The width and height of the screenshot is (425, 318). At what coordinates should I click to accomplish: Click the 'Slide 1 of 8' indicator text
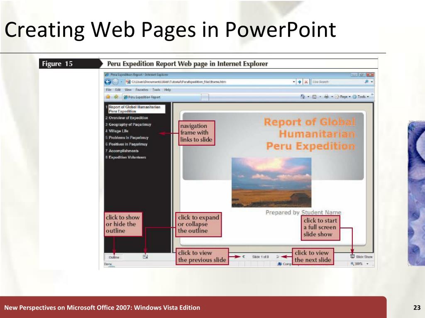(261, 257)
